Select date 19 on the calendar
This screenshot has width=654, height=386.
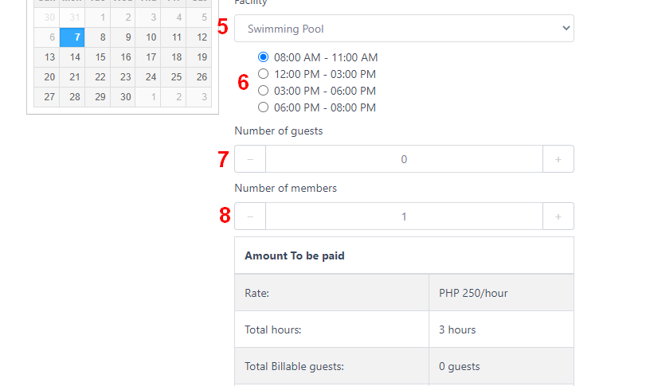202,57
